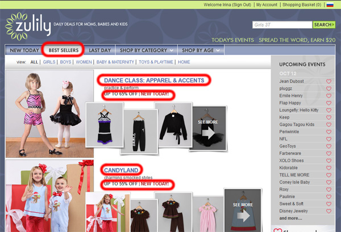Open the Disney Jewelry upcoming event
The image size is (341, 232).
tap(293, 211)
